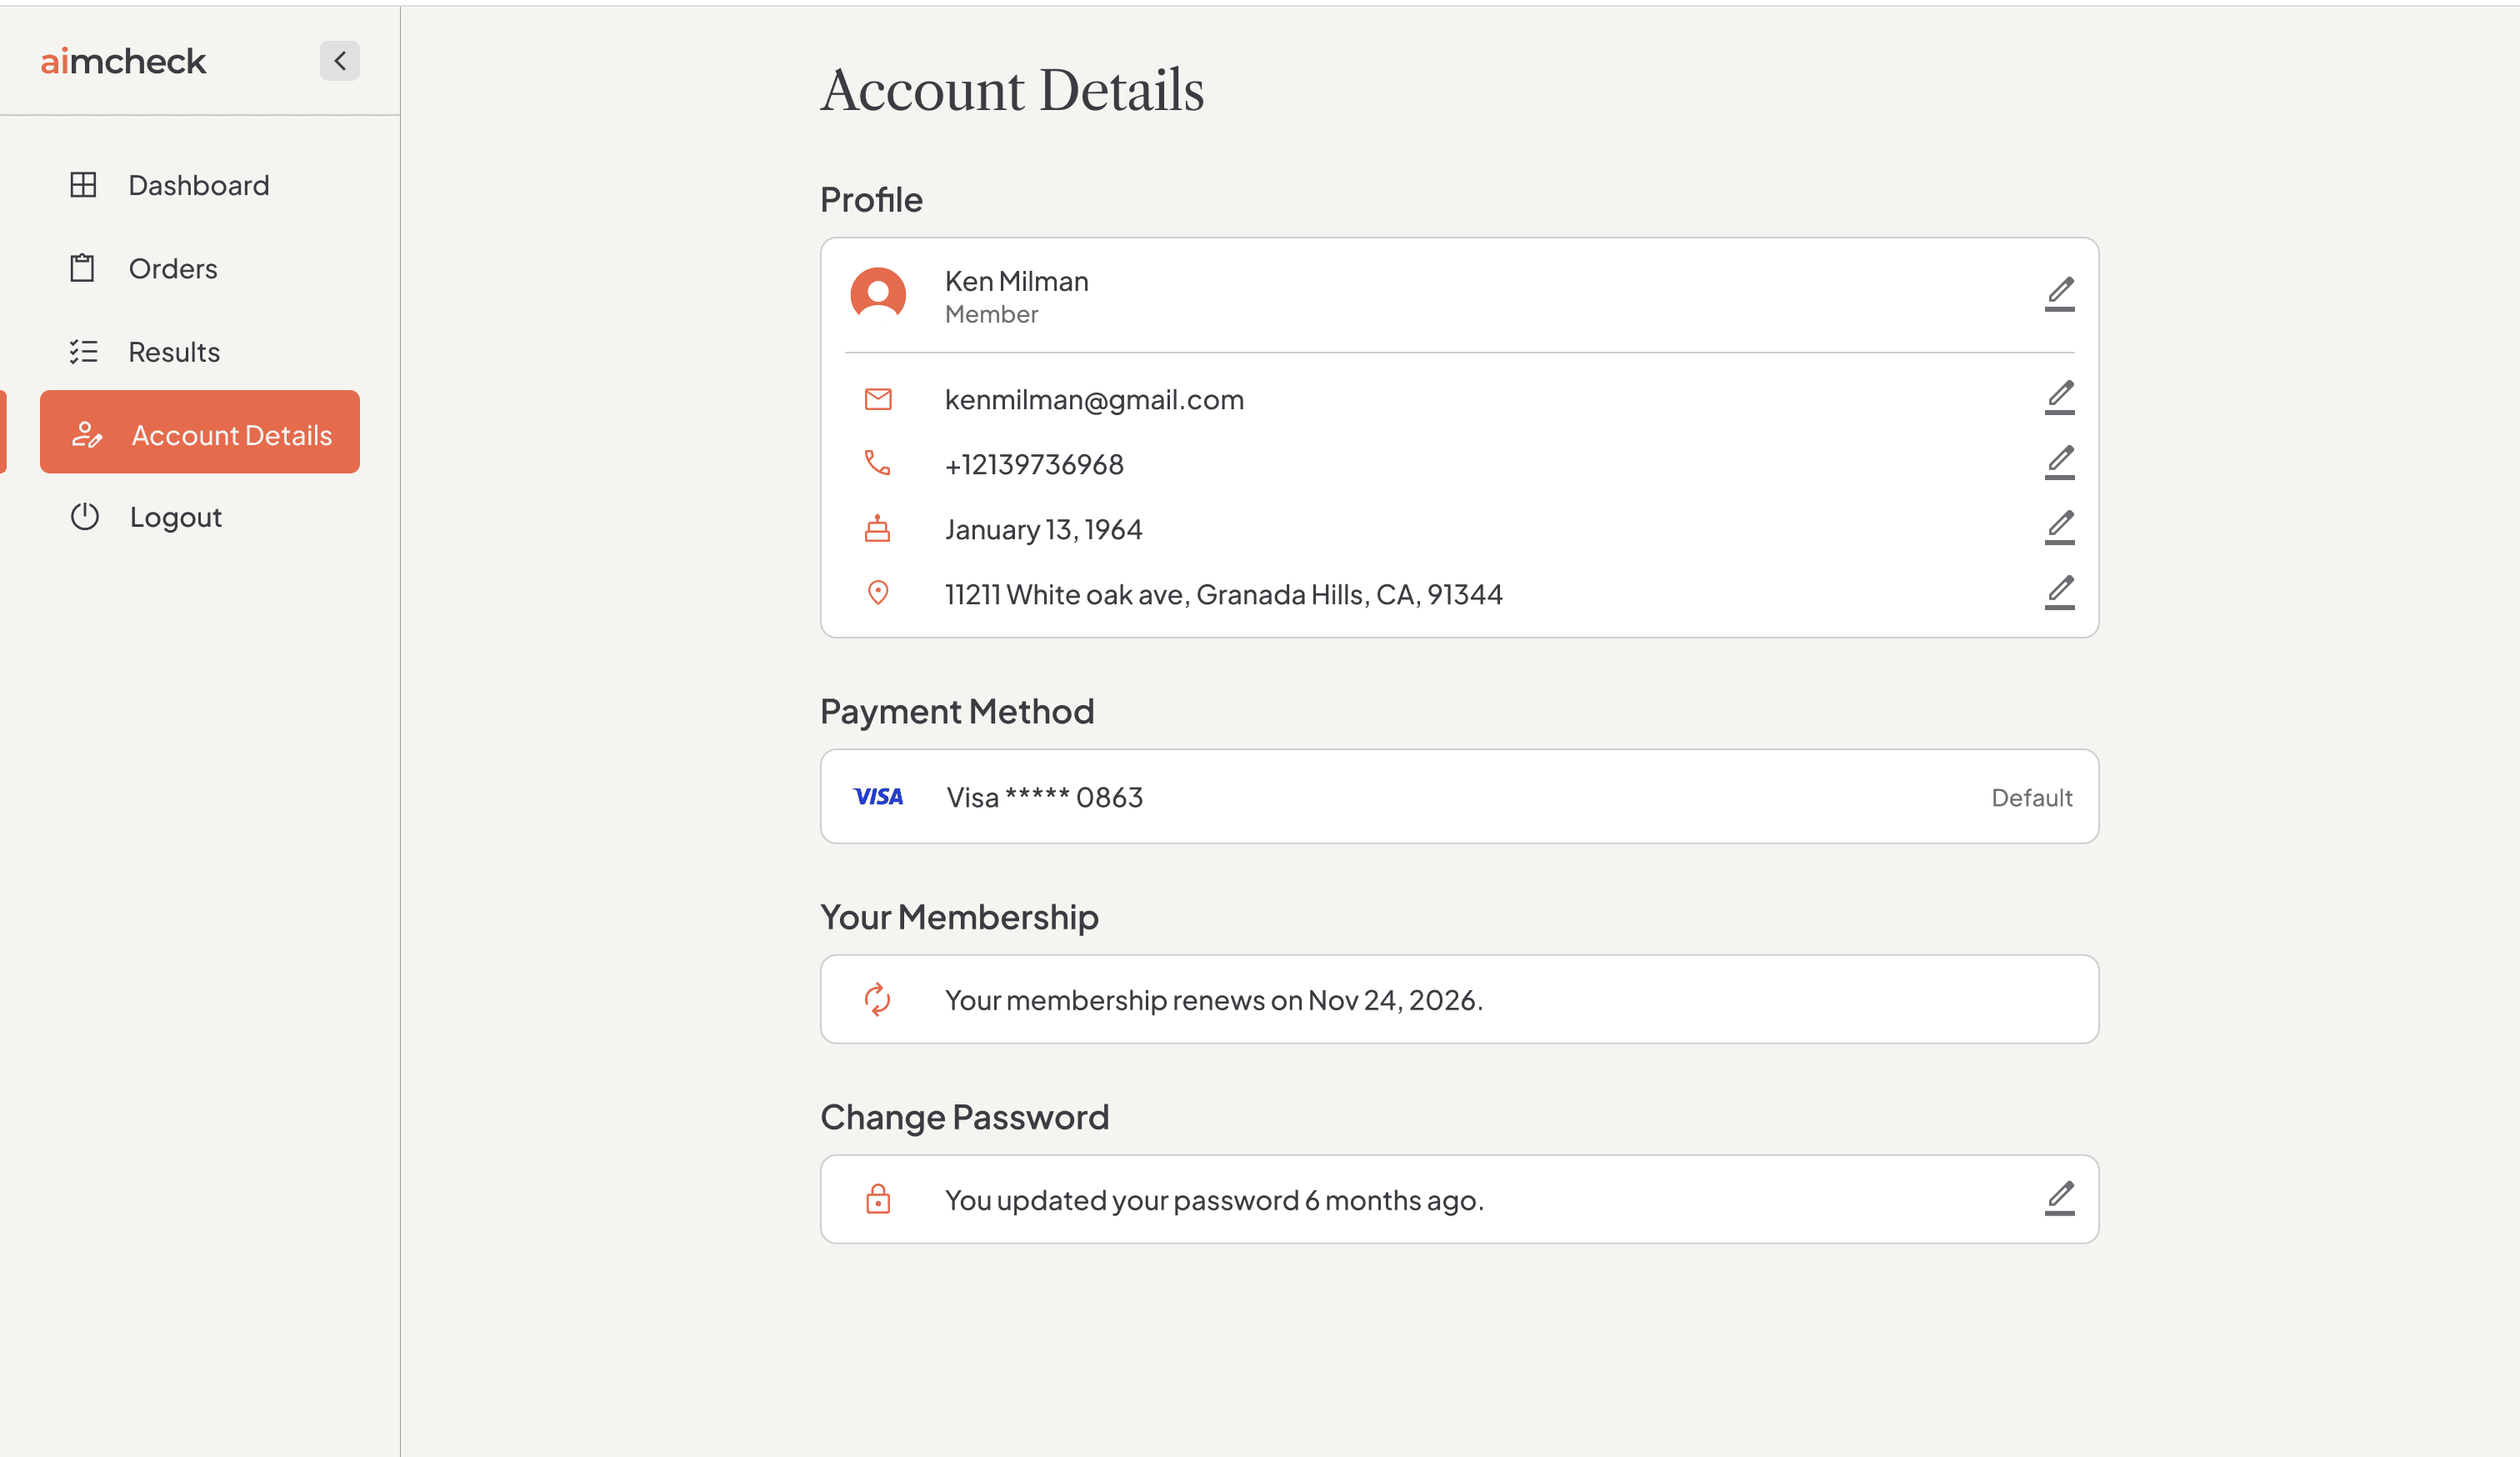Edit the phone number +12139736968
This screenshot has height=1457, width=2520.
click(2060, 462)
